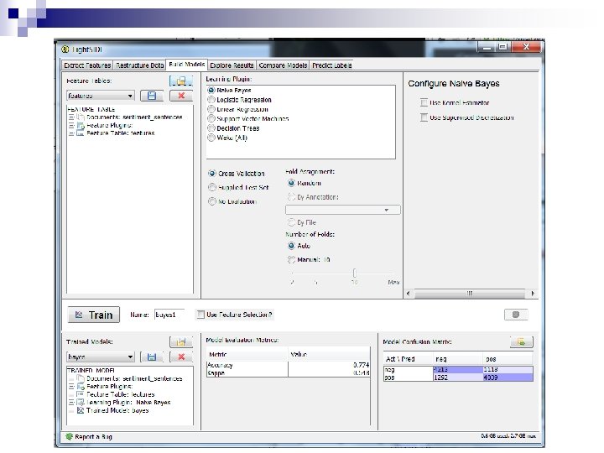Click the configuration panel scroll right arrow
The image size is (604, 453).
533,294
